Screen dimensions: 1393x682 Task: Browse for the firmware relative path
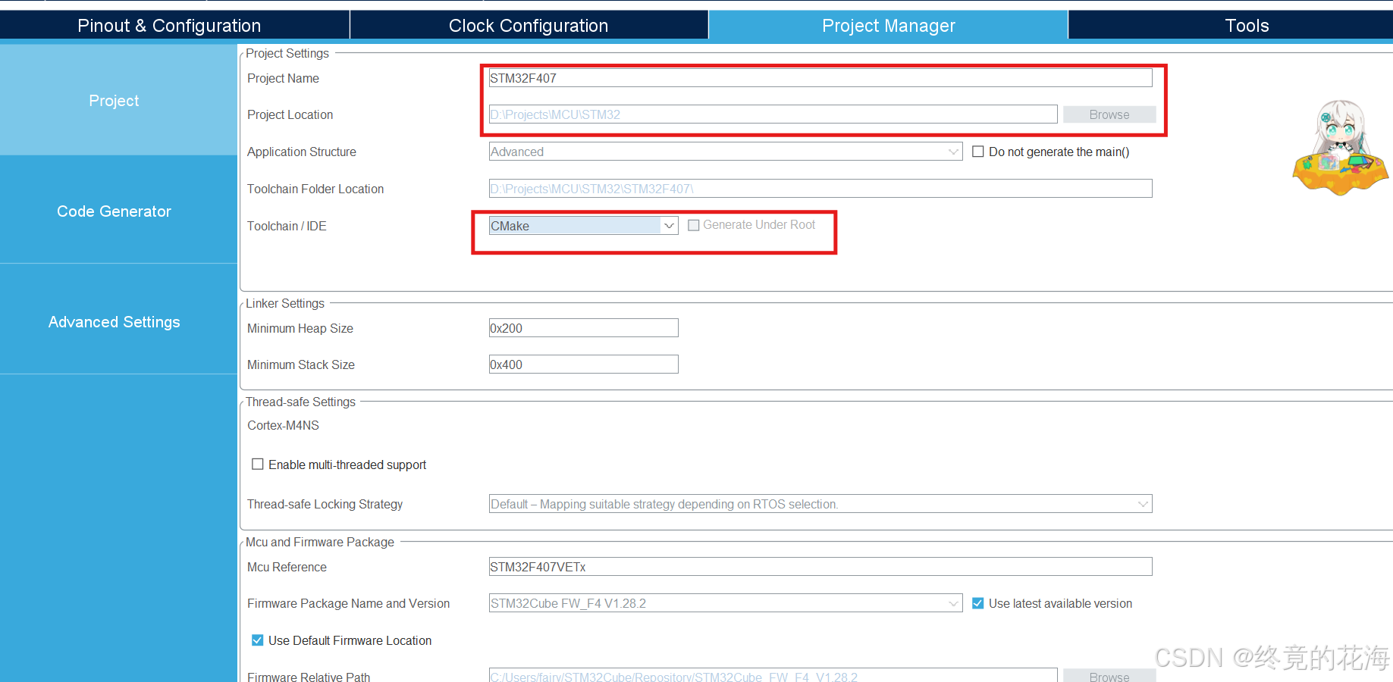[x=1109, y=676]
